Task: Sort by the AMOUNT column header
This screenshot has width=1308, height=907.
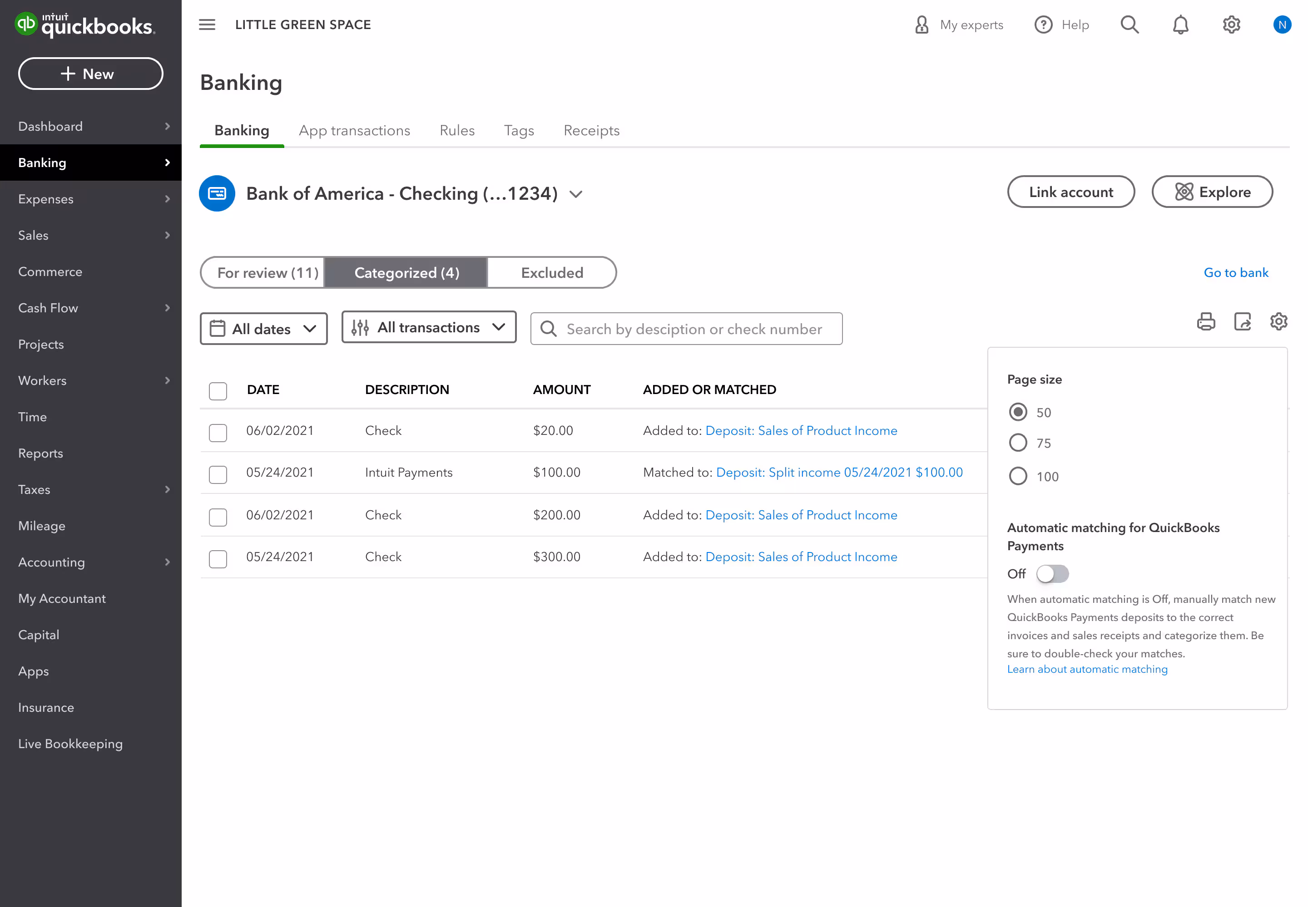Action: pos(562,390)
